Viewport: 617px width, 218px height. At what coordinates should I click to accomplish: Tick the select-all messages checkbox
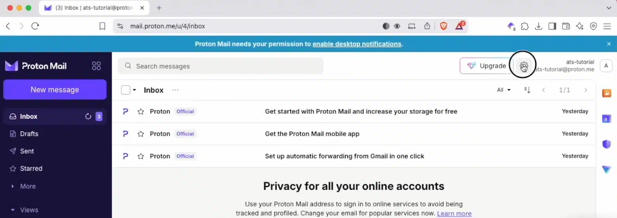(x=126, y=90)
